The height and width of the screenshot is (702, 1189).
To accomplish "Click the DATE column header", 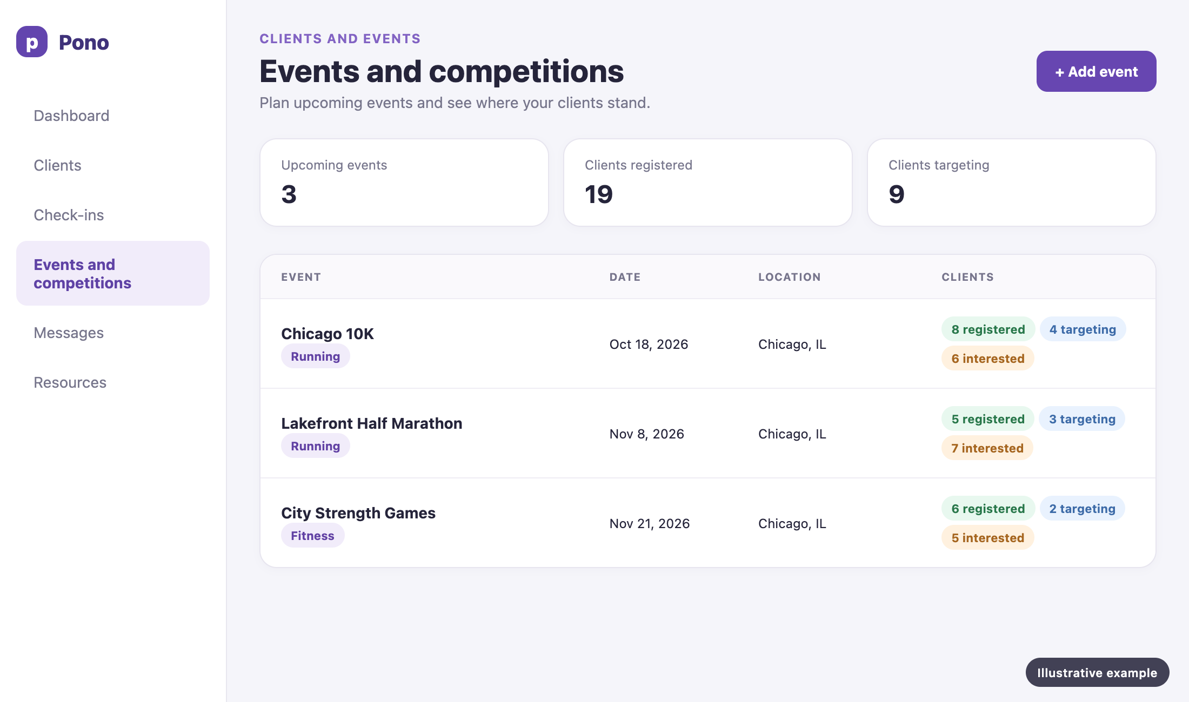I will pyautogui.click(x=625, y=277).
